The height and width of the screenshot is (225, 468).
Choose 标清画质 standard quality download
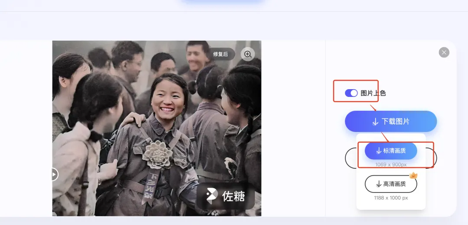(x=391, y=151)
